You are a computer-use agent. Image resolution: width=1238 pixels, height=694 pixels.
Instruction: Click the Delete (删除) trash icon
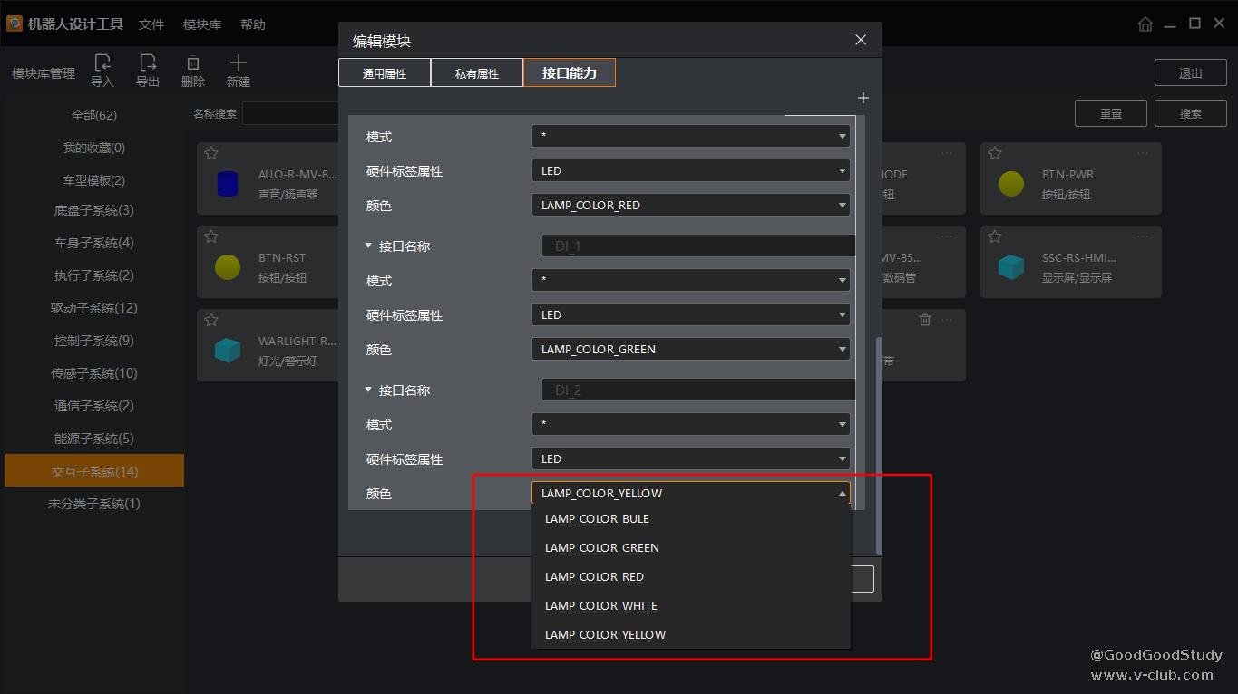[x=193, y=63]
